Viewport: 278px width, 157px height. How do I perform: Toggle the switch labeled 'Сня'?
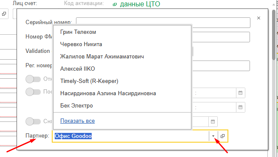[x=33, y=121]
